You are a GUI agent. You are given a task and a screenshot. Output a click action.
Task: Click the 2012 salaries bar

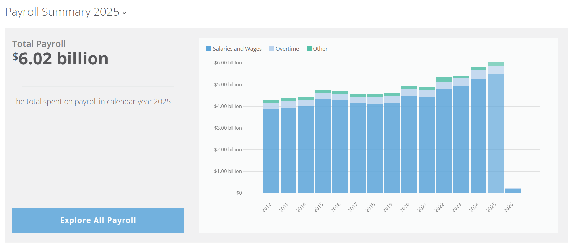coord(271,151)
